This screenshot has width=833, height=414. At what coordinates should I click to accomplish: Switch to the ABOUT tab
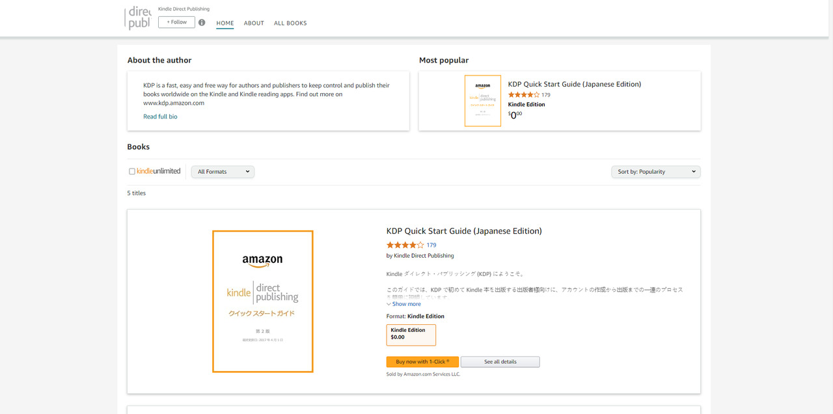(254, 23)
